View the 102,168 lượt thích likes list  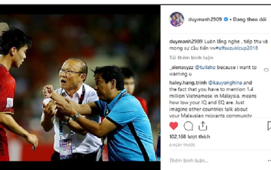(190, 137)
